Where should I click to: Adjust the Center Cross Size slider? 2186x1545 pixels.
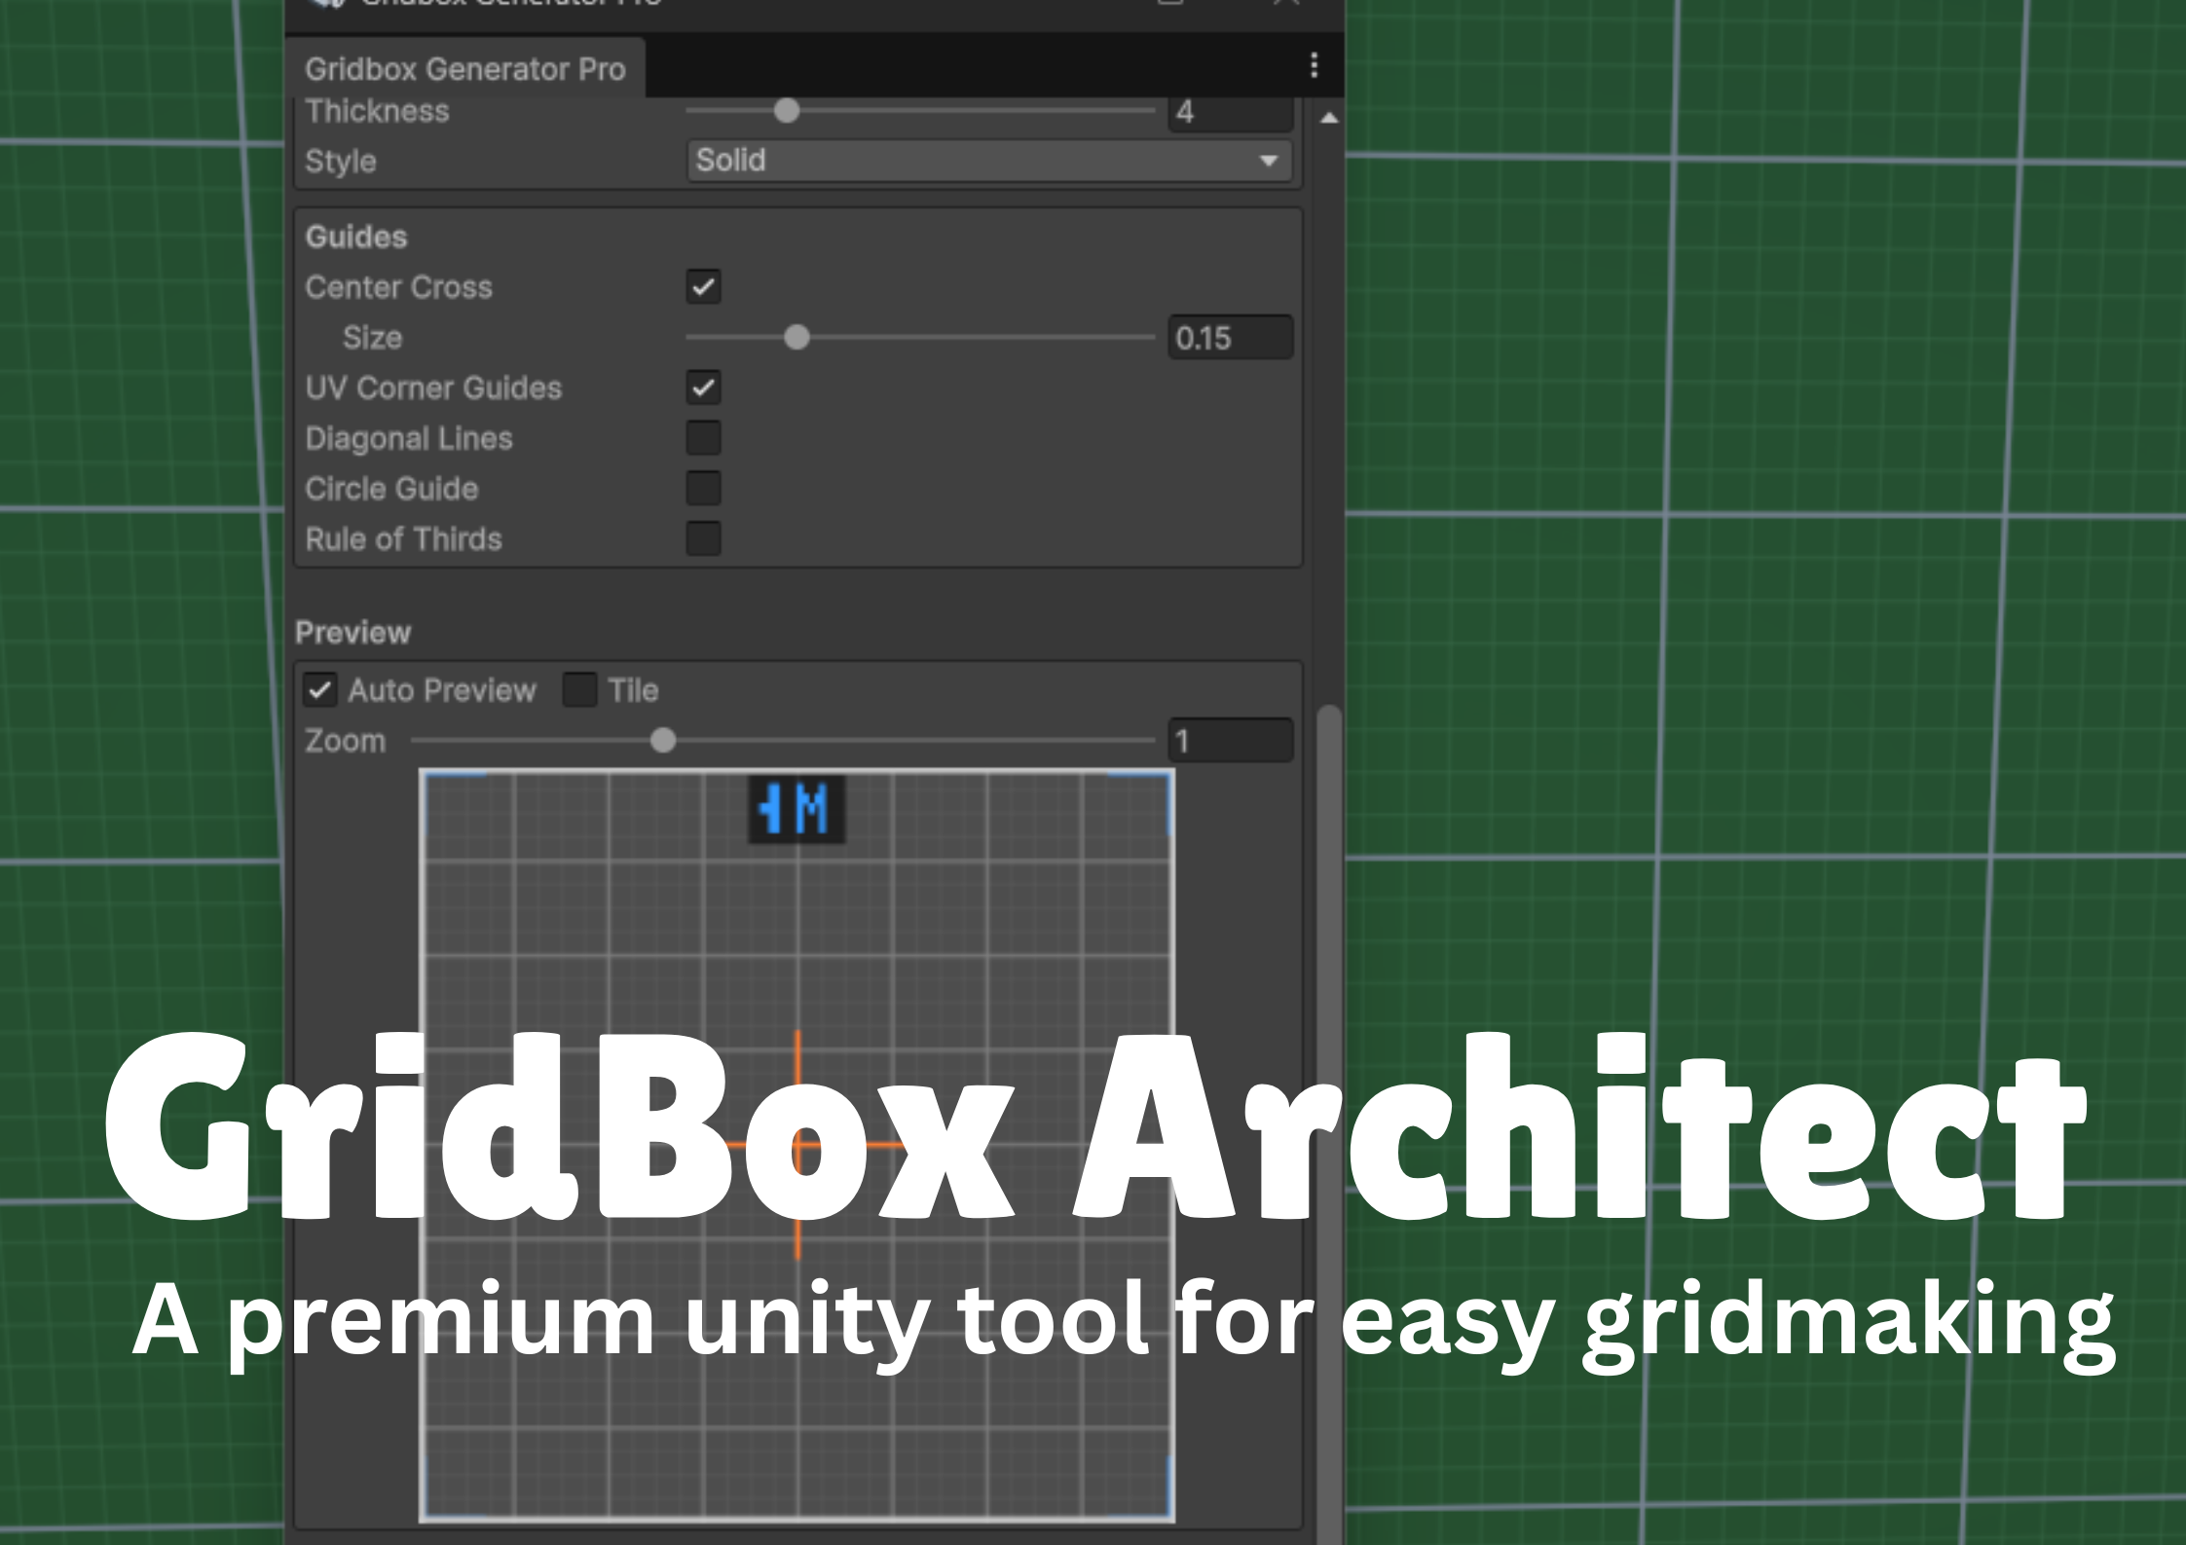[797, 338]
